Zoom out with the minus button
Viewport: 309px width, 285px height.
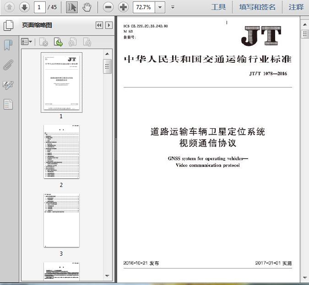pyautogui.click(x=108, y=7)
